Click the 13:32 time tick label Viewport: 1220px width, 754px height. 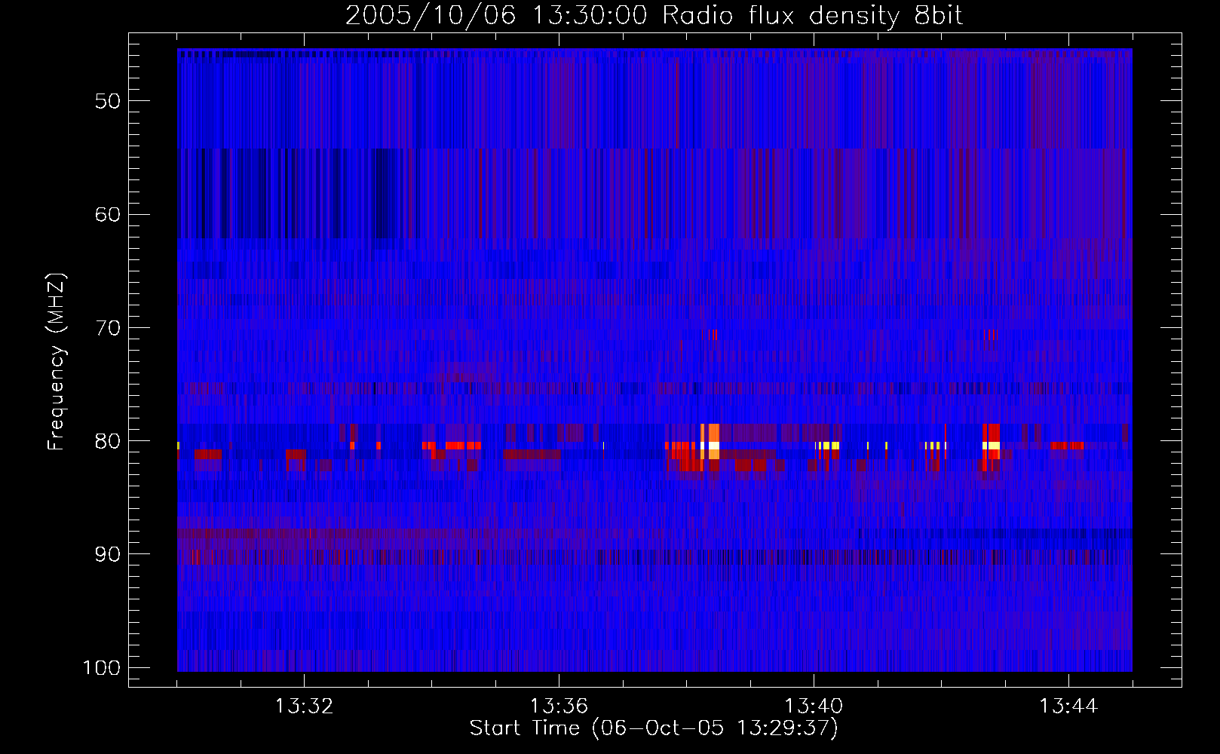[304, 706]
